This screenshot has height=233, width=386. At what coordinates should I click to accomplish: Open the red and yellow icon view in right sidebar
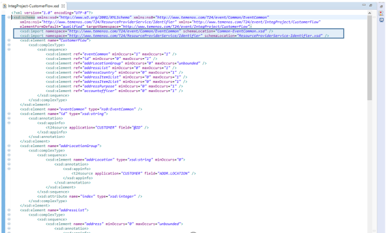pyautogui.click(x=381, y=14)
